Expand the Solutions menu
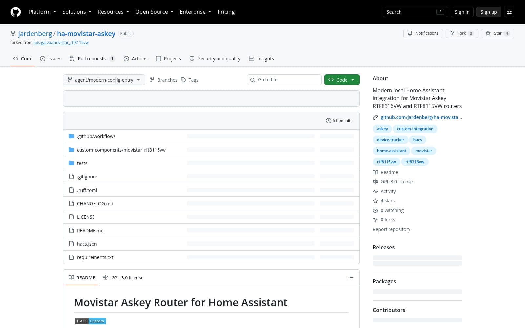525x328 pixels. click(77, 12)
